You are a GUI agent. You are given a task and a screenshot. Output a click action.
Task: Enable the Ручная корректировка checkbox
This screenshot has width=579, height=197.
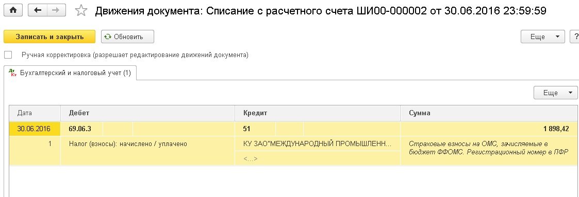[x=8, y=55]
